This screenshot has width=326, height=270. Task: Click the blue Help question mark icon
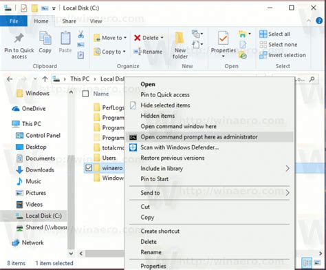point(319,21)
